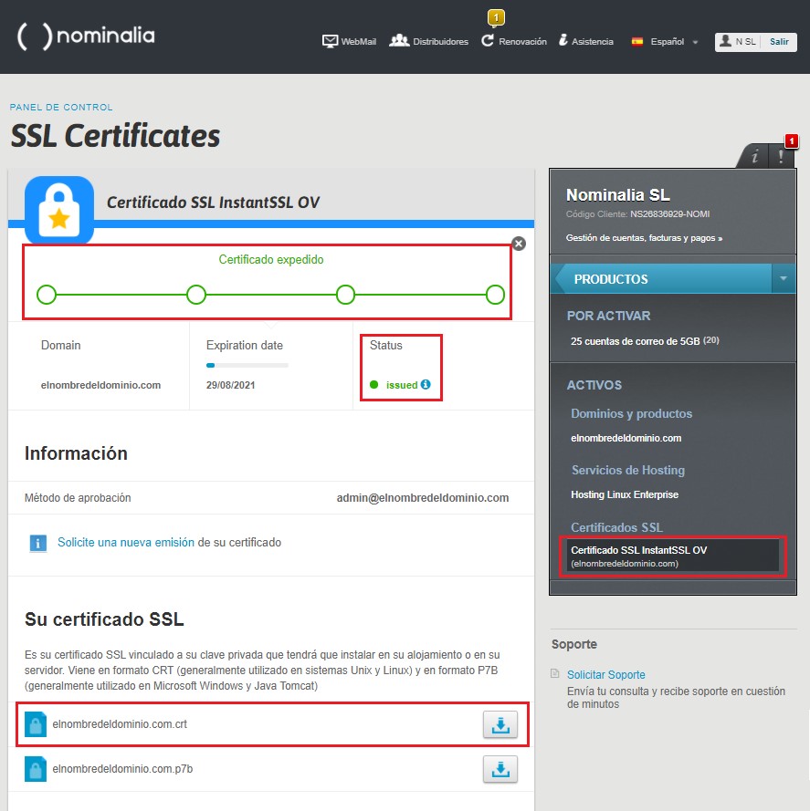Download the .crt certificate file

500,723
